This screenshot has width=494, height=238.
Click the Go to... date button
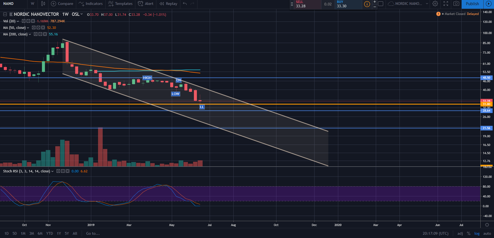tap(93, 233)
